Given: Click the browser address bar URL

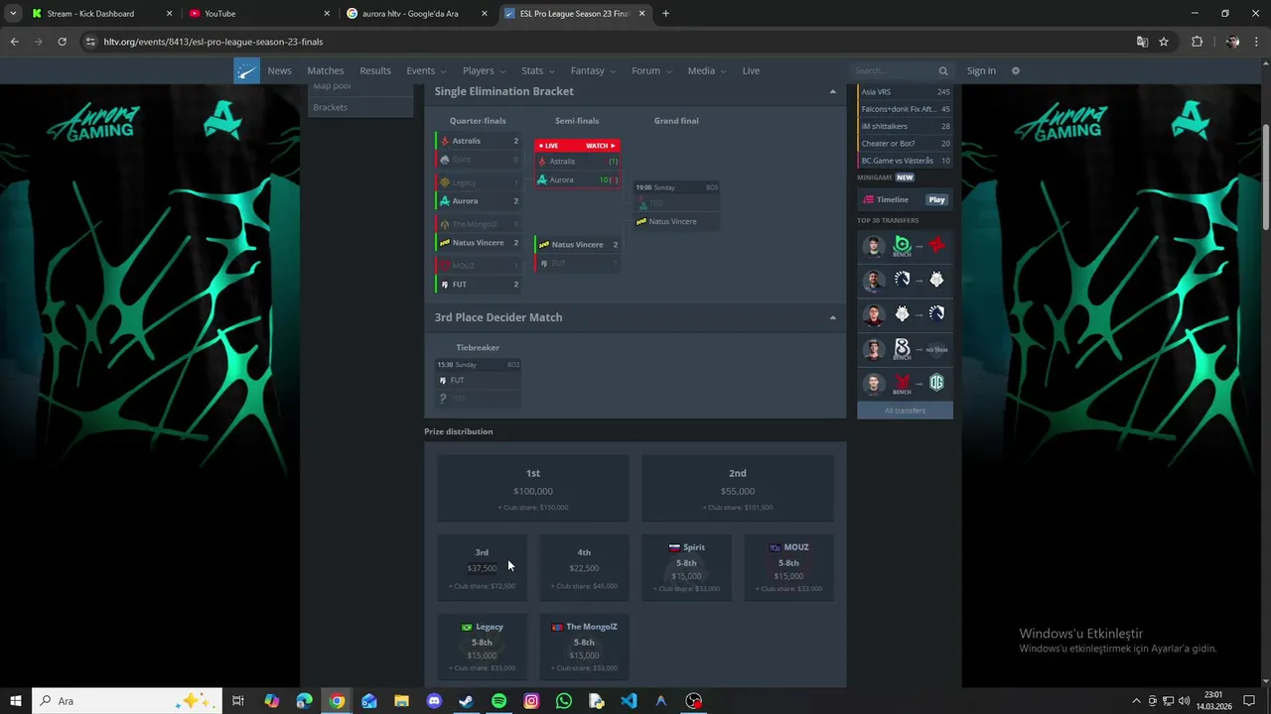Looking at the screenshot, I should [213, 42].
